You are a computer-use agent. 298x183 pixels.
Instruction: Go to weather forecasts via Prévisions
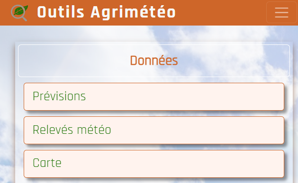(154, 96)
